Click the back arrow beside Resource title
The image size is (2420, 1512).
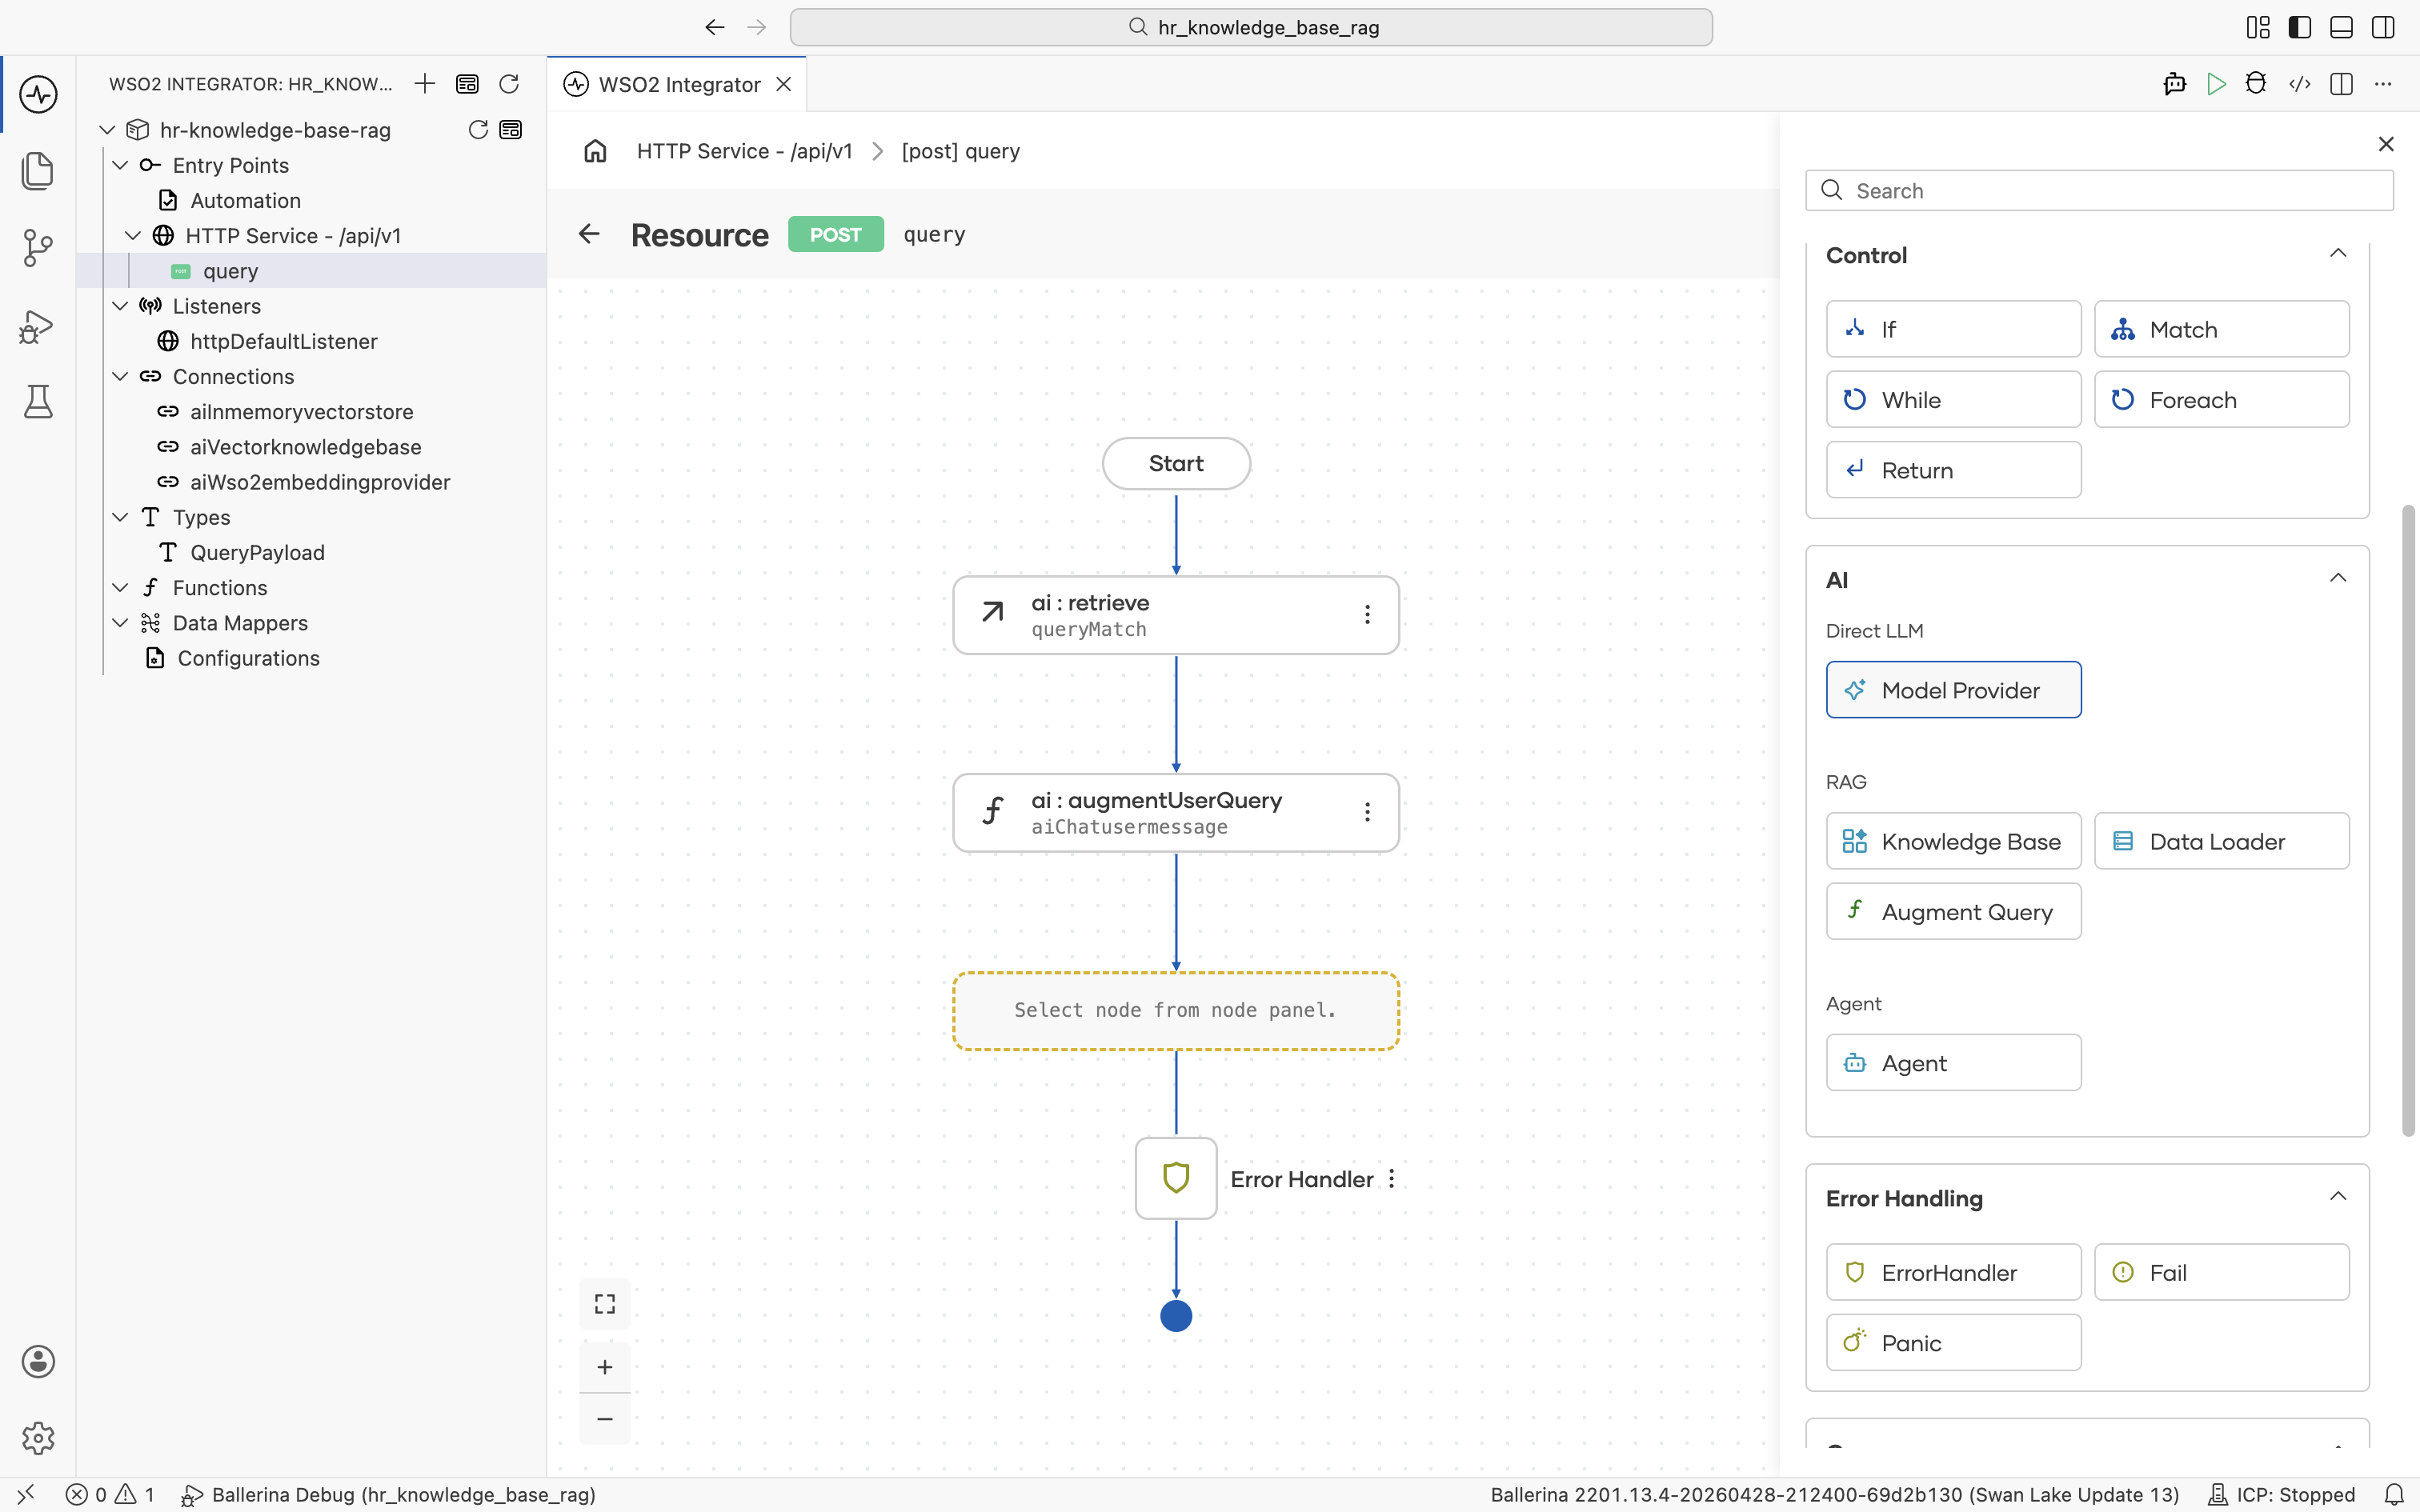[x=589, y=234]
